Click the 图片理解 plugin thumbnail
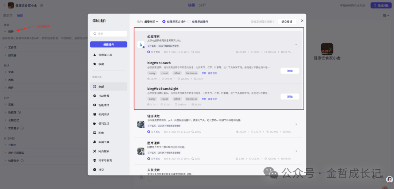394x189 pixels. click(141, 151)
